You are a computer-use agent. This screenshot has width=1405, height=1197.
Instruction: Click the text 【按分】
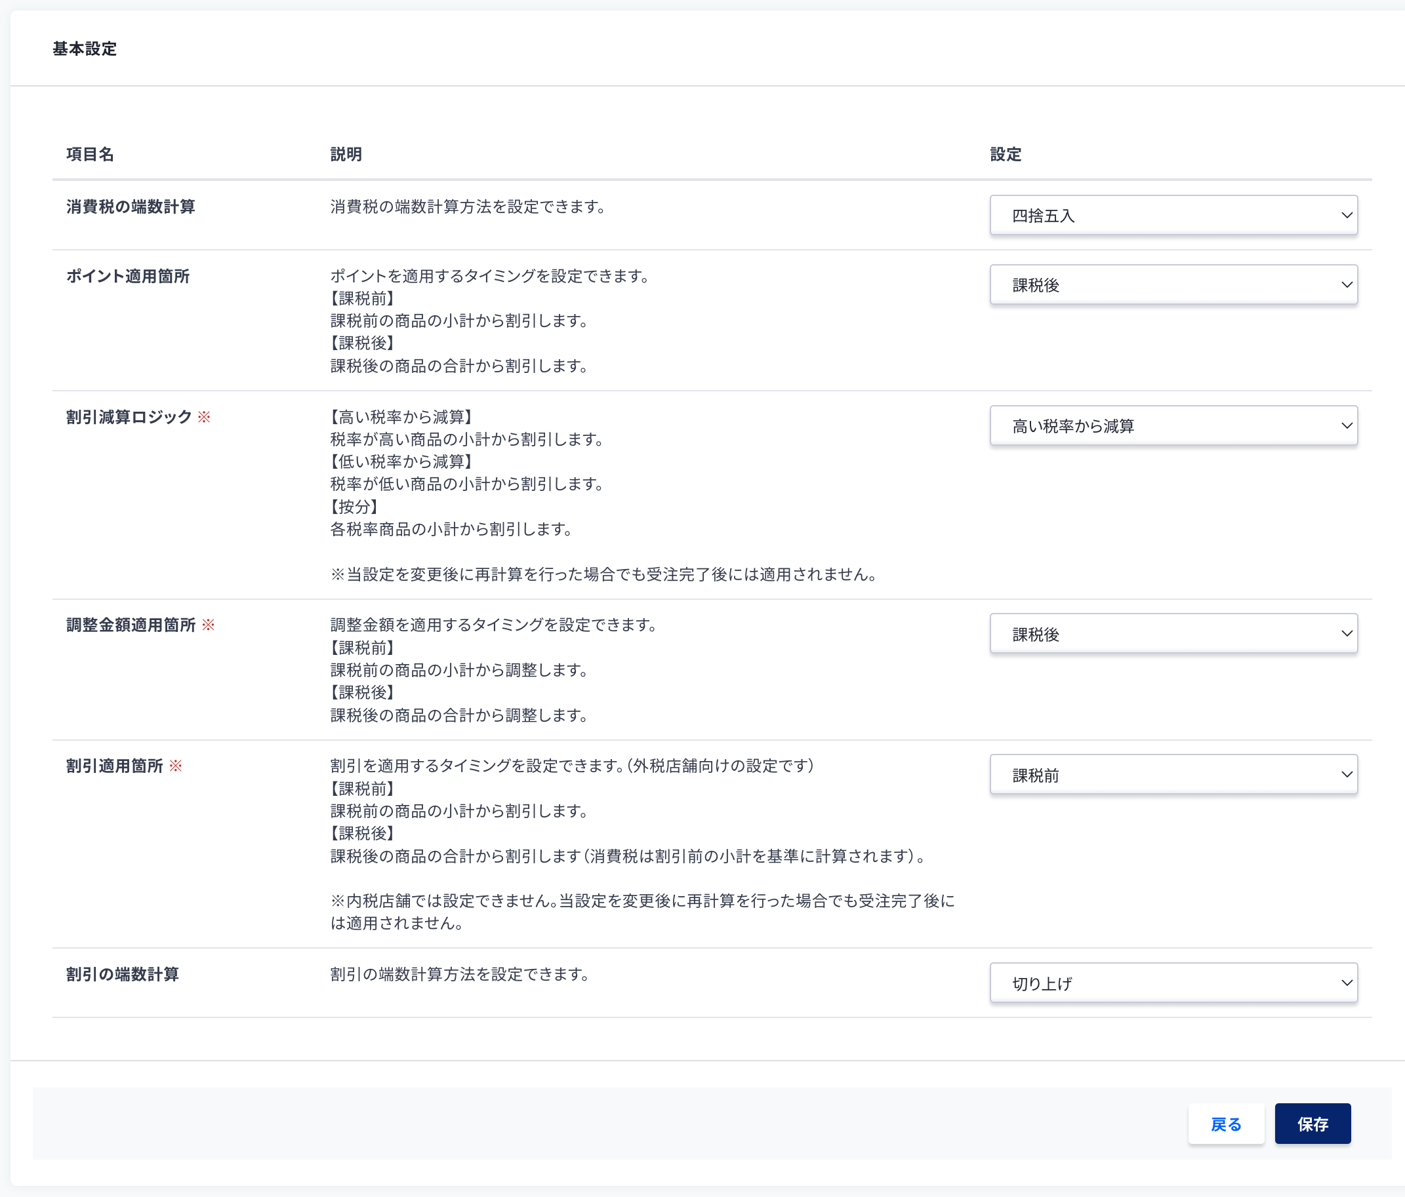[x=355, y=506]
